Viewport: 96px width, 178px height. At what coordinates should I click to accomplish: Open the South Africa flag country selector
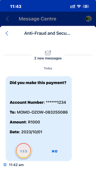[x=89, y=19]
